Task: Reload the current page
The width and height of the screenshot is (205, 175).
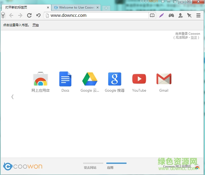Action: click(x=29, y=15)
